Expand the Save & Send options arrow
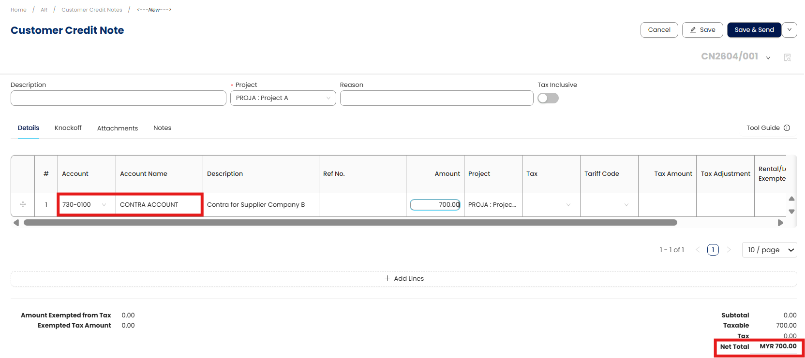The image size is (805, 358). coord(790,30)
